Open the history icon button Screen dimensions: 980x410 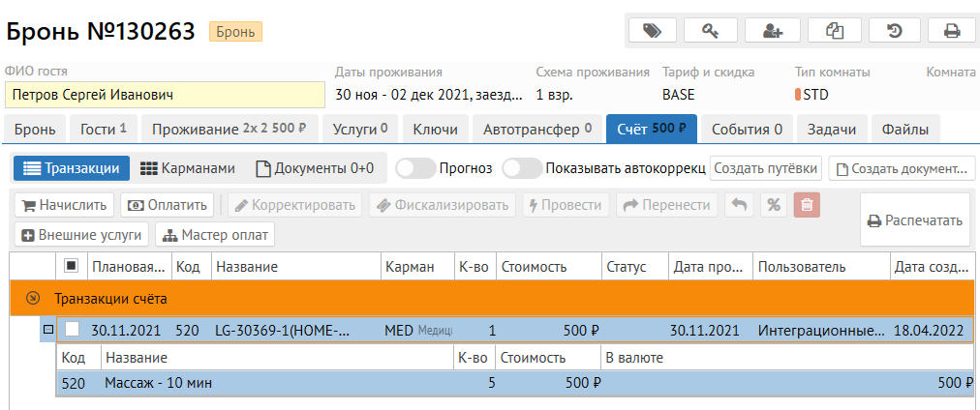click(x=894, y=31)
